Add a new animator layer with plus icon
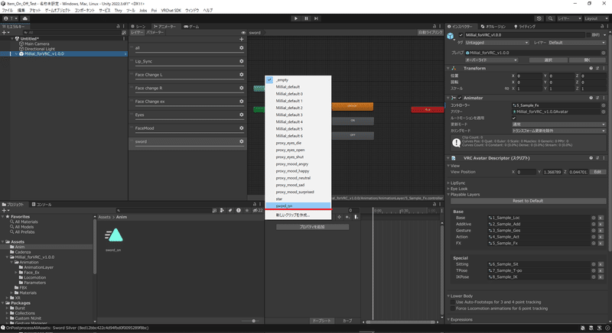The image size is (612, 333). coord(241,39)
